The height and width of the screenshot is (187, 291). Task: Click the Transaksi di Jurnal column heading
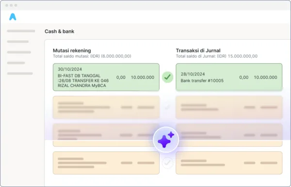pos(198,51)
